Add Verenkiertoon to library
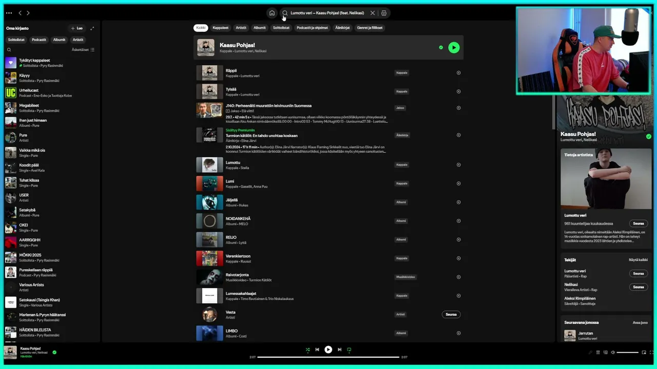657x369 pixels. pyautogui.click(x=458, y=258)
